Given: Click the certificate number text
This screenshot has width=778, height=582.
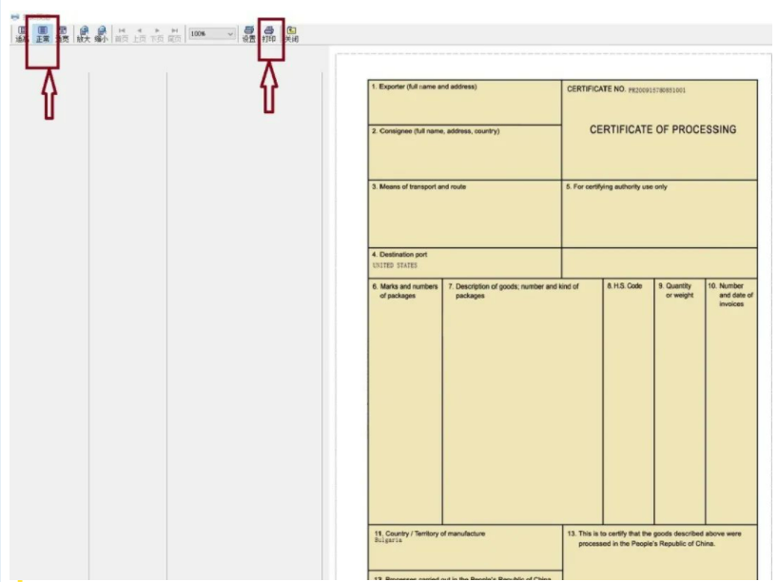Looking at the screenshot, I should click(x=656, y=90).
